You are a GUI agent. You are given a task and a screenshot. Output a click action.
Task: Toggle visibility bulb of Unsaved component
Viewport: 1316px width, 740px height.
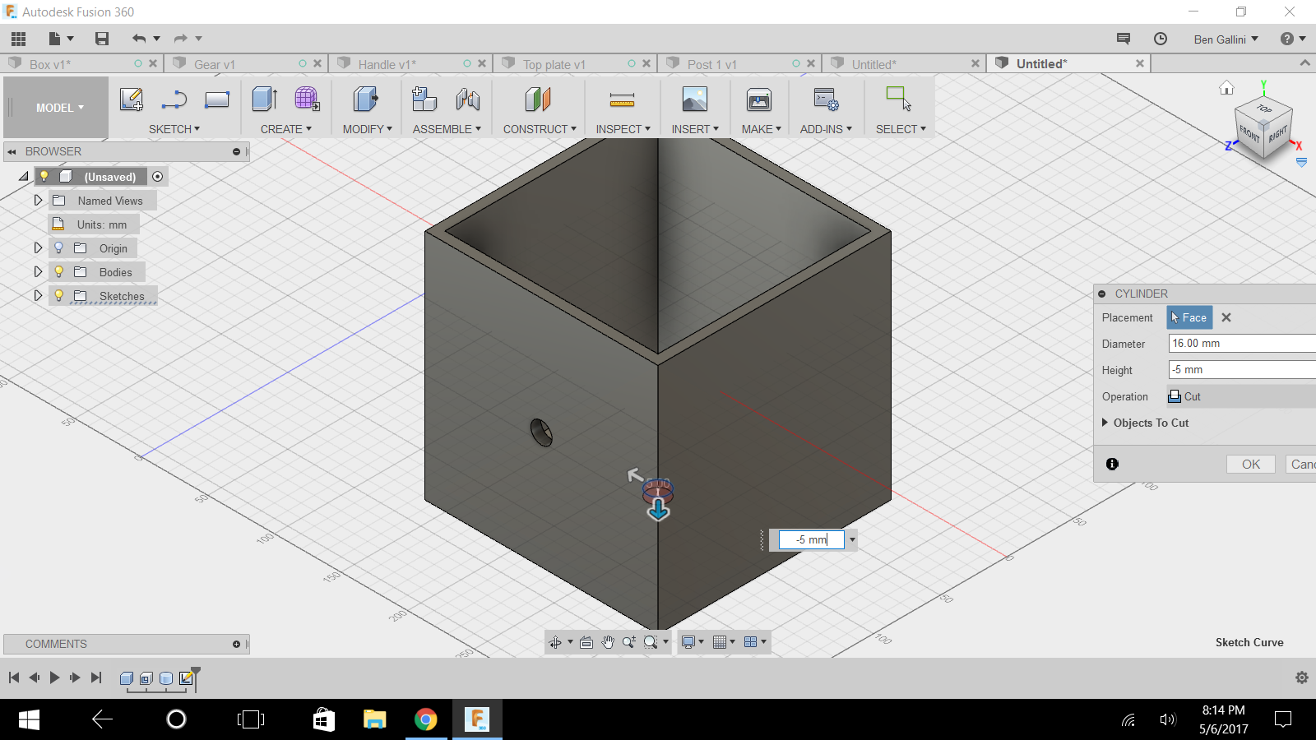pyautogui.click(x=44, y=176)
